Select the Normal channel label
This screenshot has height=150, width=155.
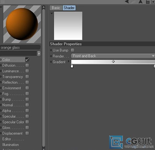coord(8,105)
